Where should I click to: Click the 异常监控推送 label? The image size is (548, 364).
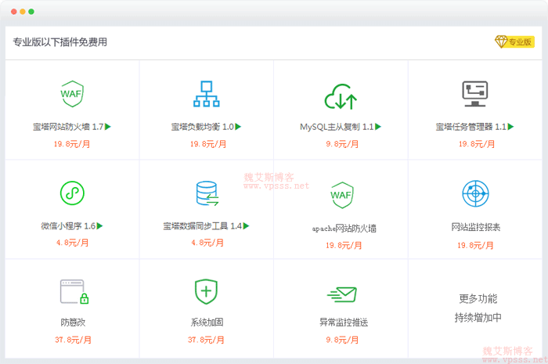coord(344,322)
